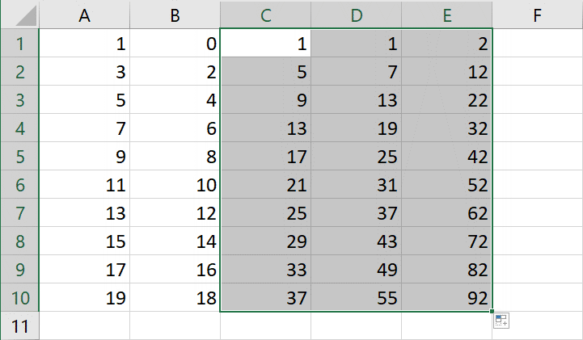Click row 10 header
This screenshot has height=340, width=583.
(19, 297)
